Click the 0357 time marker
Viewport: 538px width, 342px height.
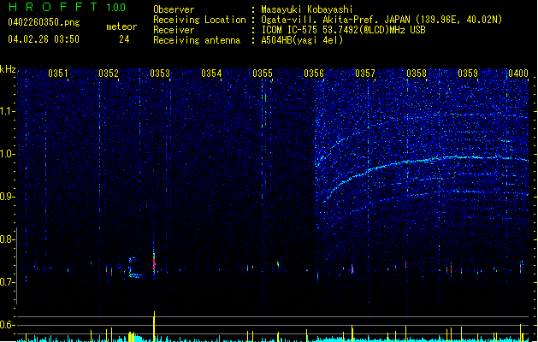(x=365, y=74)
